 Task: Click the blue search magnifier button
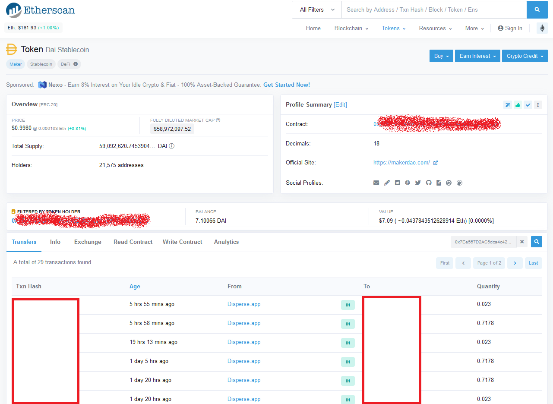(x=537, y=9)
